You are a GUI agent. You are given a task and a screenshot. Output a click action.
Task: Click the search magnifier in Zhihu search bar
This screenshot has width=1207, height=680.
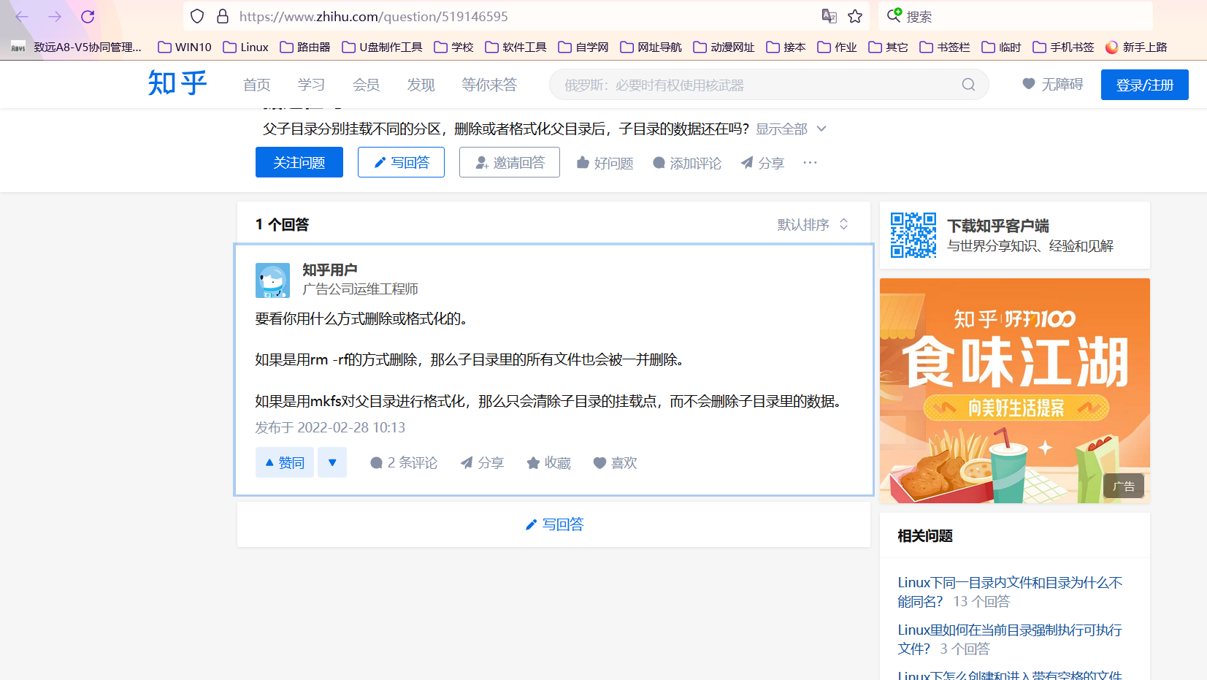967,84
